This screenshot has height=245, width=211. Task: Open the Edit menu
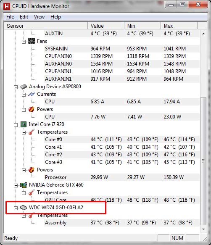tap(24, 17)
